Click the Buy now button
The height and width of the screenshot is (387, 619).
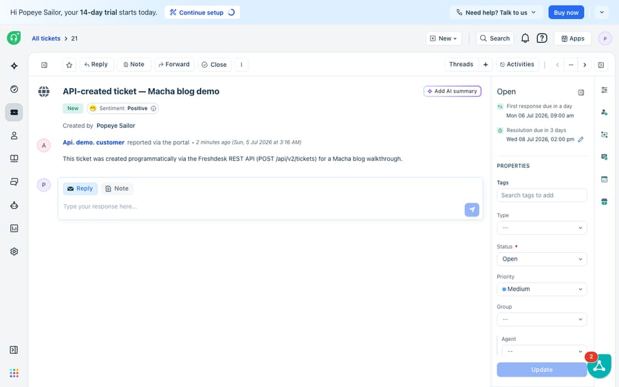click(566, 12)
